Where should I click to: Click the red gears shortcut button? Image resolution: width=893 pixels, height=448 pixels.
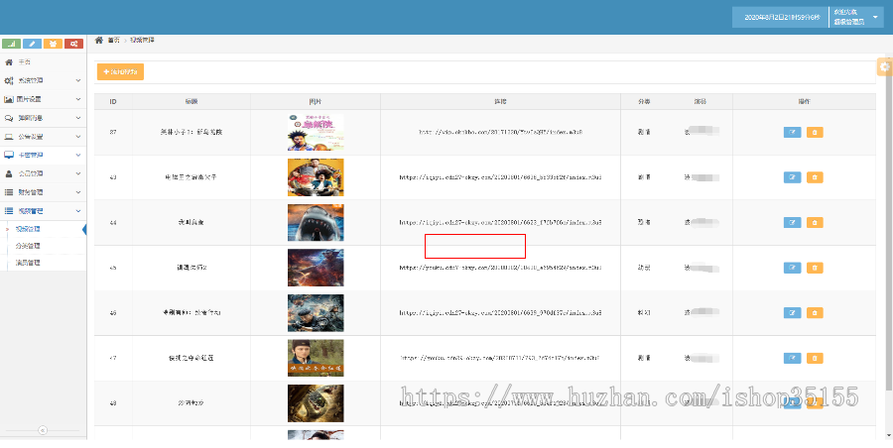coord(73,45)
